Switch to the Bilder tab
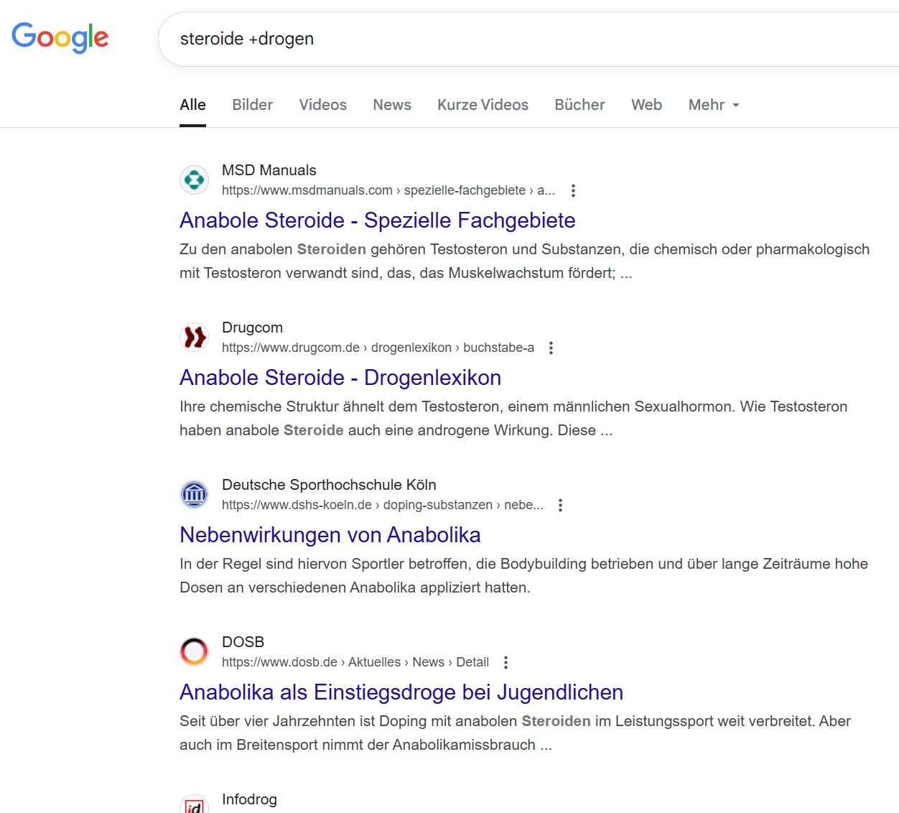 [x=252, y=105]
